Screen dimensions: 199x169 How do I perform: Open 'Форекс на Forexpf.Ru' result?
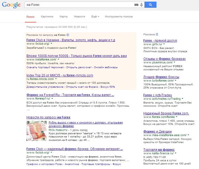(70, 95)
